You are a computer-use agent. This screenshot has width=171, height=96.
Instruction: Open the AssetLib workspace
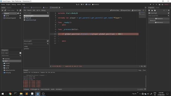pos(95,5)
